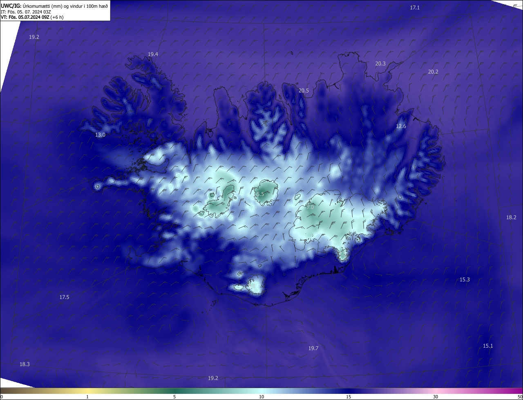Click the 19.7 value south of Iceland
Image resolution: width=523 pixels, height=400 pixels.
(x=313, y=348)
